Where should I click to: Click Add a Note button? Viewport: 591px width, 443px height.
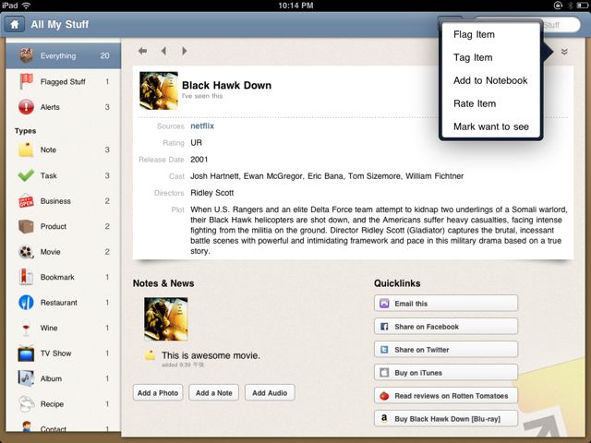(x=213, y=393)
